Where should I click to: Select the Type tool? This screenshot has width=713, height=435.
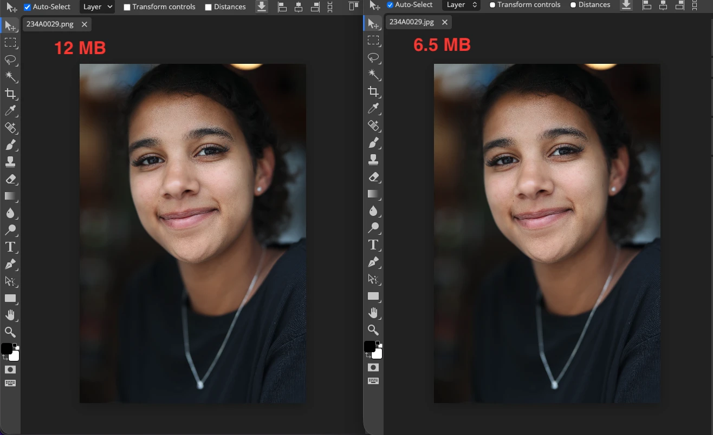pyautogui.click(x=11, y=247)
